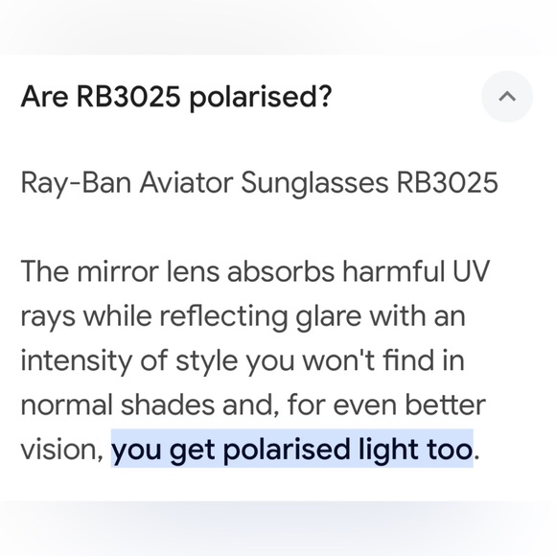Image resolution: width=556 pixels, height=556 pixels.
Task: Click the text 'rays while reflecting glare with an'
Action: 243,316
